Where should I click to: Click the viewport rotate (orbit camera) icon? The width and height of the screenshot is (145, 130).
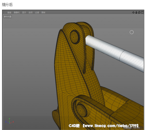[x=139, y=12]
